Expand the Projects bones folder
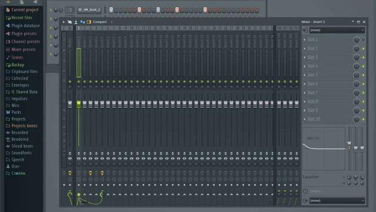 click(22, 125)
